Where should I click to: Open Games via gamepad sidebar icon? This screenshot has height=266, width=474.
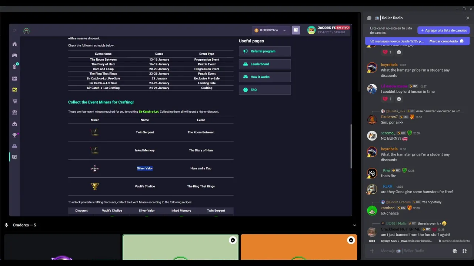[14, 55]
